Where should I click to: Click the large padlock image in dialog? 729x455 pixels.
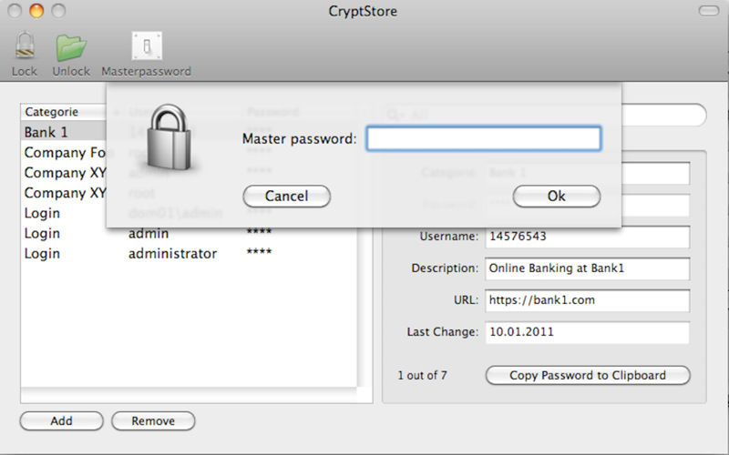tap(169, 136)
